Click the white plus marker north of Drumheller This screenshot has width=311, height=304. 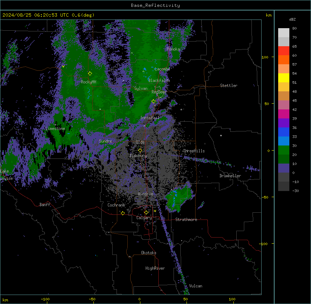[221, 135]
